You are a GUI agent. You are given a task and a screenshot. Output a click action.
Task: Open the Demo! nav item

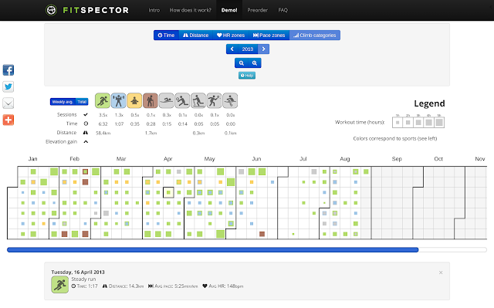[229, 10]
